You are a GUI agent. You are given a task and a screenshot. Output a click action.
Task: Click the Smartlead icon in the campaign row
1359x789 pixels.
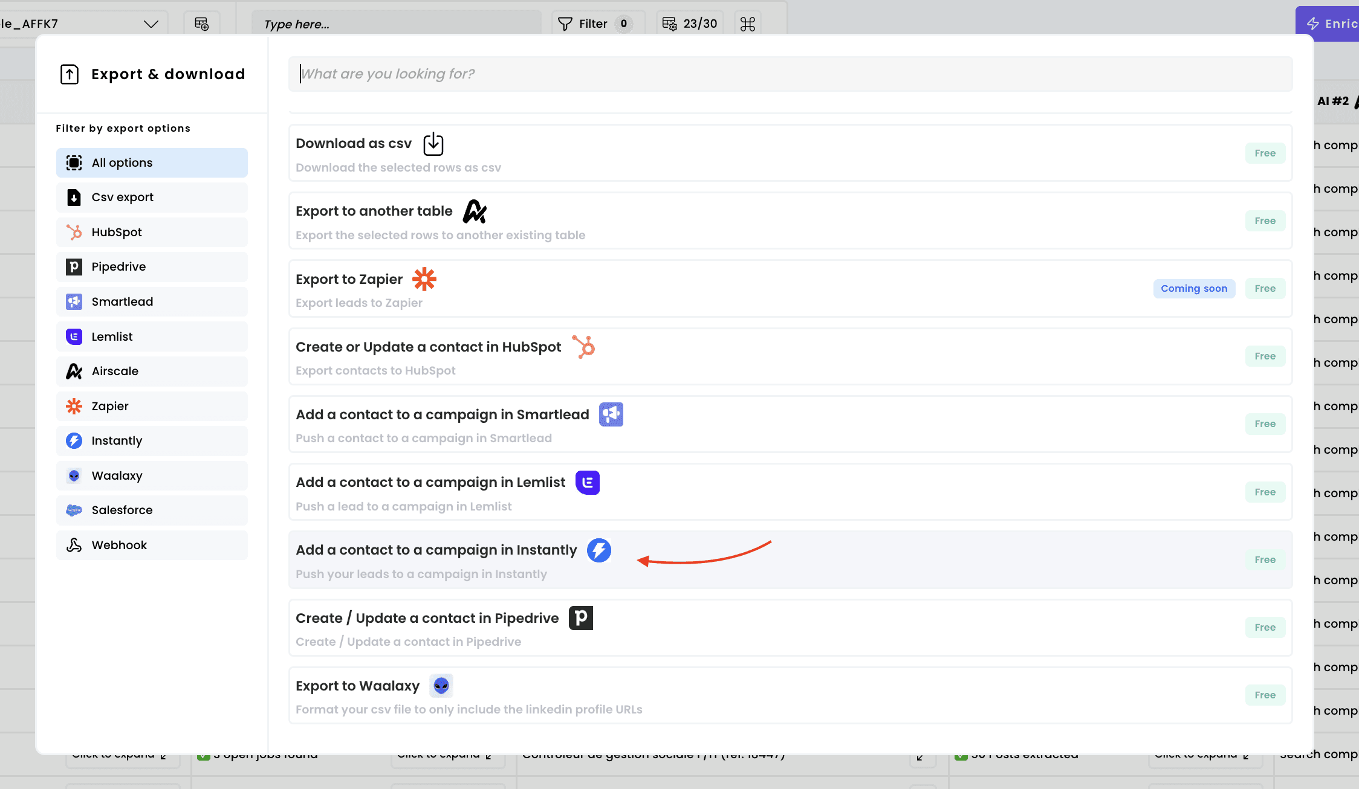pyautogui.click(x=611, y=414)
